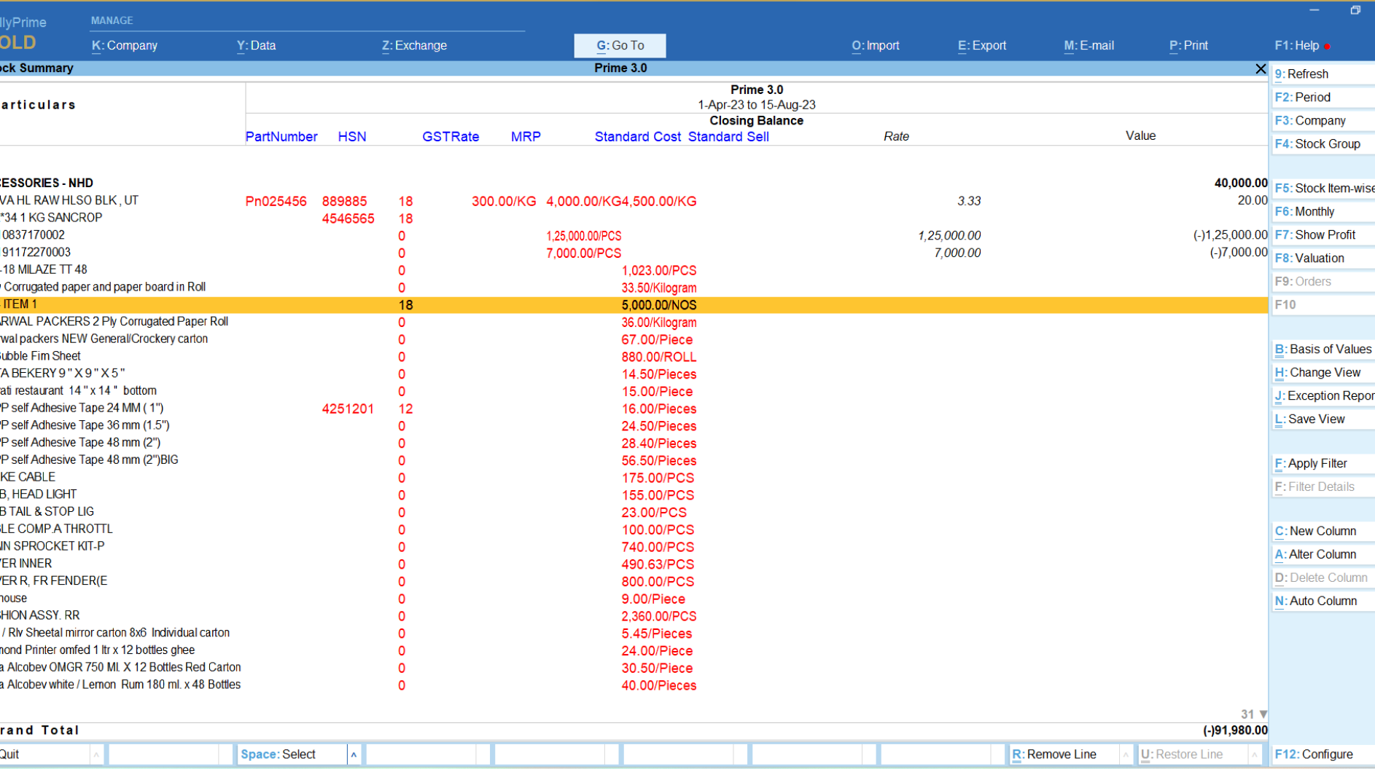Open Change View options
The image size is (1375, 769).
1318,372
